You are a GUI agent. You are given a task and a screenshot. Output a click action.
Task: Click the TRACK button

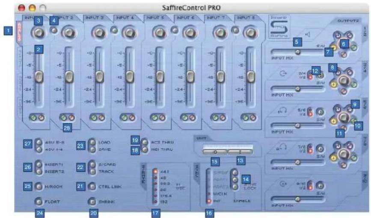coord(92,171)
